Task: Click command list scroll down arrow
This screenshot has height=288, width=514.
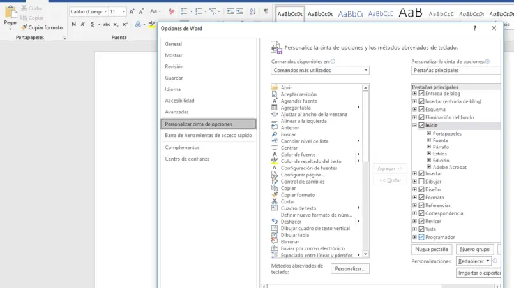Action: coord(365,254)
